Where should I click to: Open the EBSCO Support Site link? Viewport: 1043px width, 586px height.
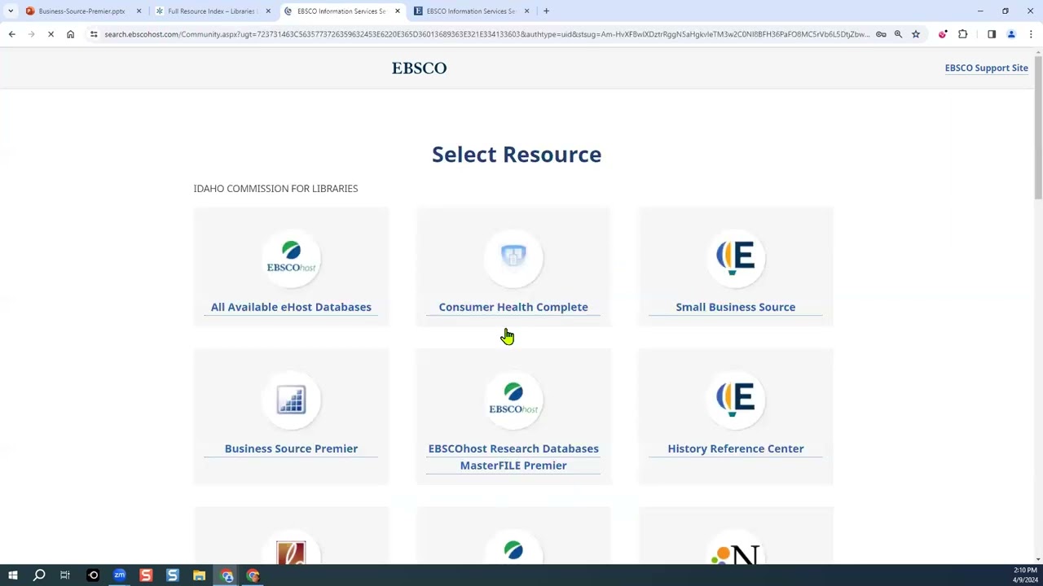tap(986, 68)
